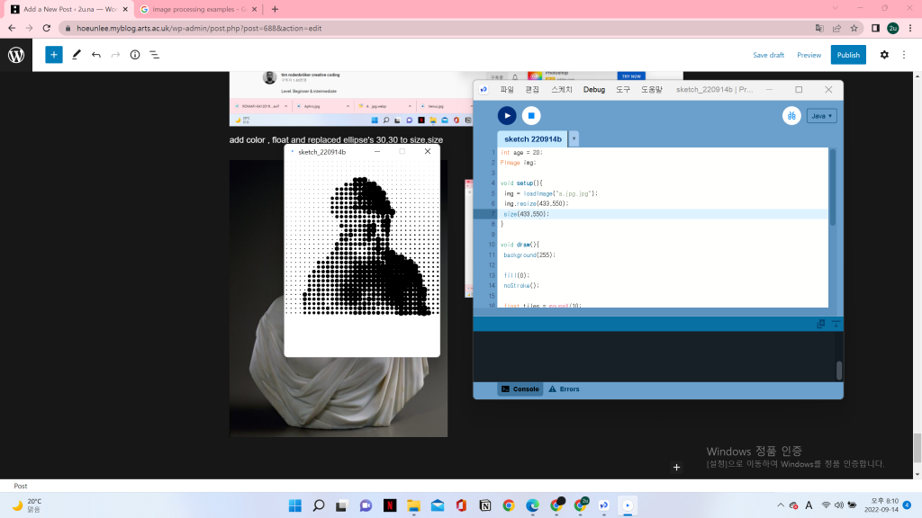Click the Chrome address bar URL
Image resolution: width=922 pixels, height=518 pixels.
pyautogui.click(x=199, y=28)
